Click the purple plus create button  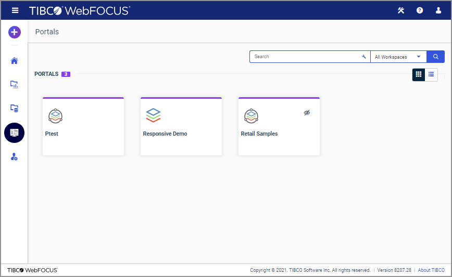point(15,32)
